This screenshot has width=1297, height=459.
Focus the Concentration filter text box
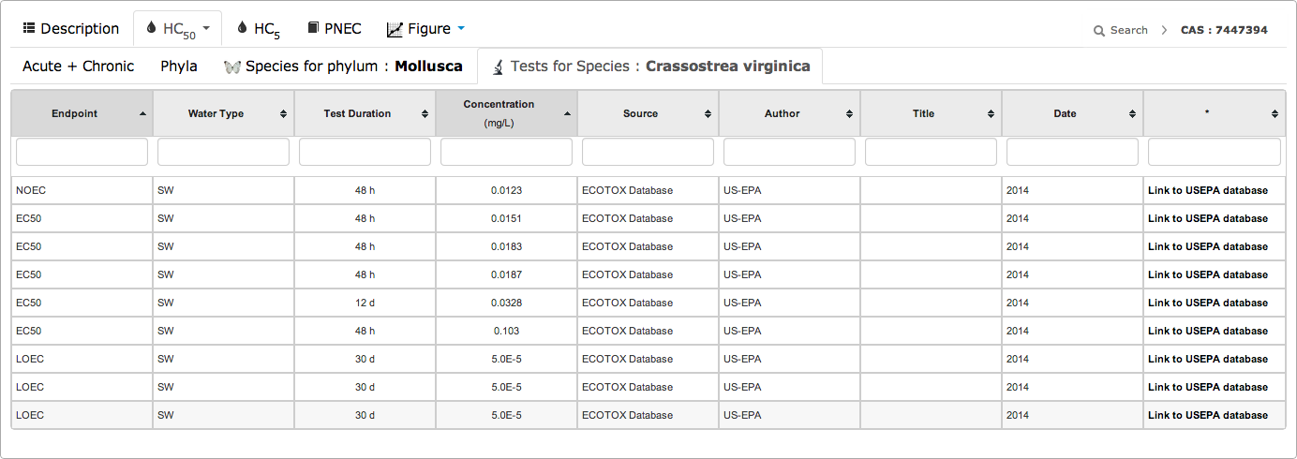coord(506,152)
